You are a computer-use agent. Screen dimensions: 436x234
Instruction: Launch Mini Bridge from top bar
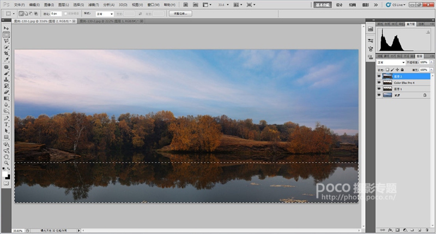(x=196, y=5)
